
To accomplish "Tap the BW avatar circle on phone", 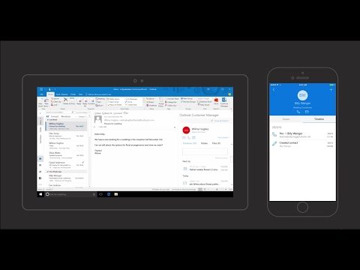I will pyautogui.click(x=302, y=95).
